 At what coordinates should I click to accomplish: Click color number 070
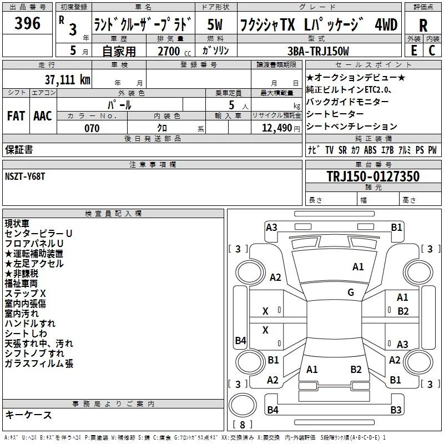point(92,128)
